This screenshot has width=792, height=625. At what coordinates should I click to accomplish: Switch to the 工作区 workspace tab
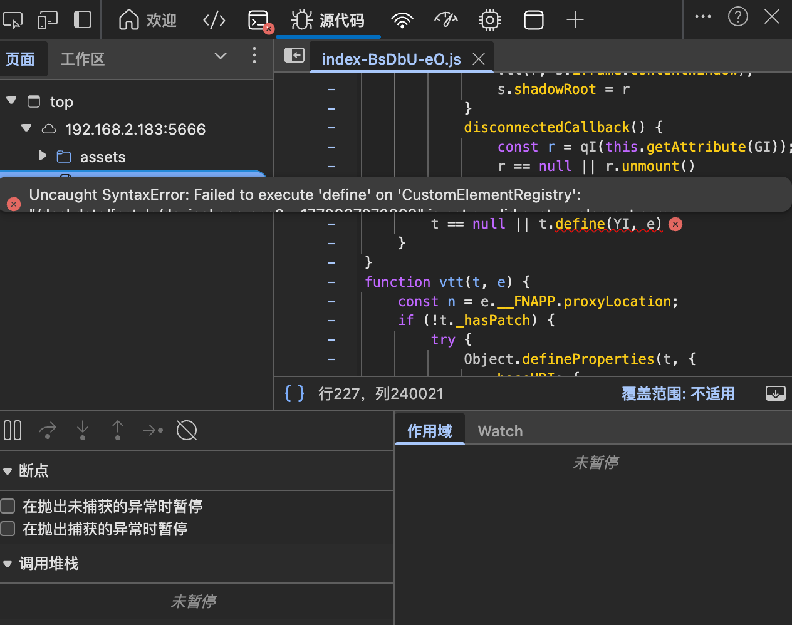(82, 59)
